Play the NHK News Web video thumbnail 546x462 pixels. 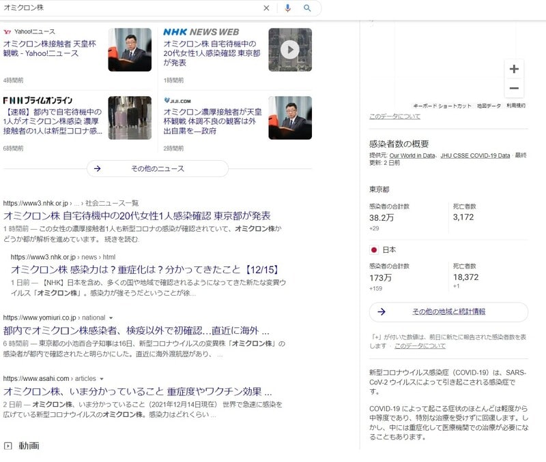tap(290, 50)
